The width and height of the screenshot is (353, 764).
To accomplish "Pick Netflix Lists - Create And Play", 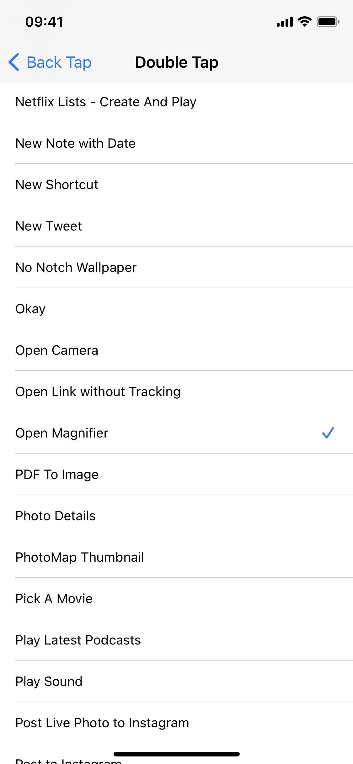I will [176, 102].
